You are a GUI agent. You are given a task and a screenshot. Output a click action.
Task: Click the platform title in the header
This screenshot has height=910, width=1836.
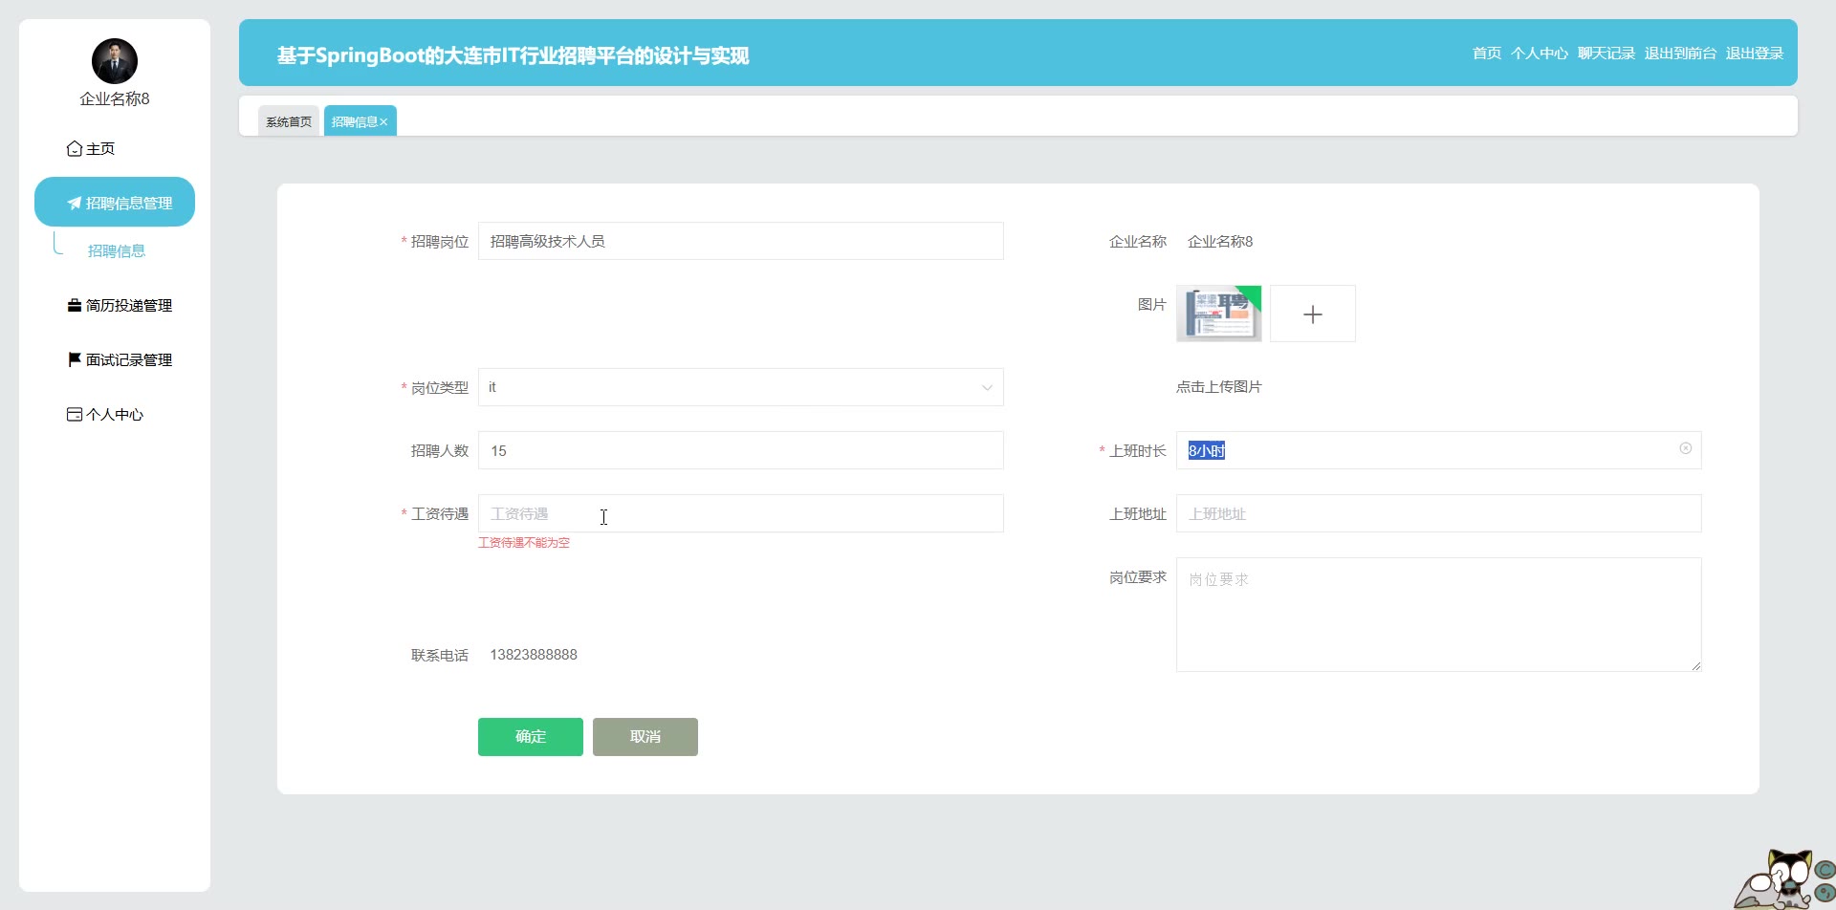513,55
